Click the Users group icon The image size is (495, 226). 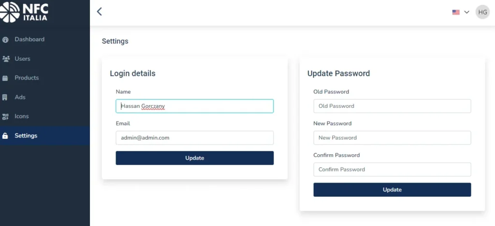[6, 59]
